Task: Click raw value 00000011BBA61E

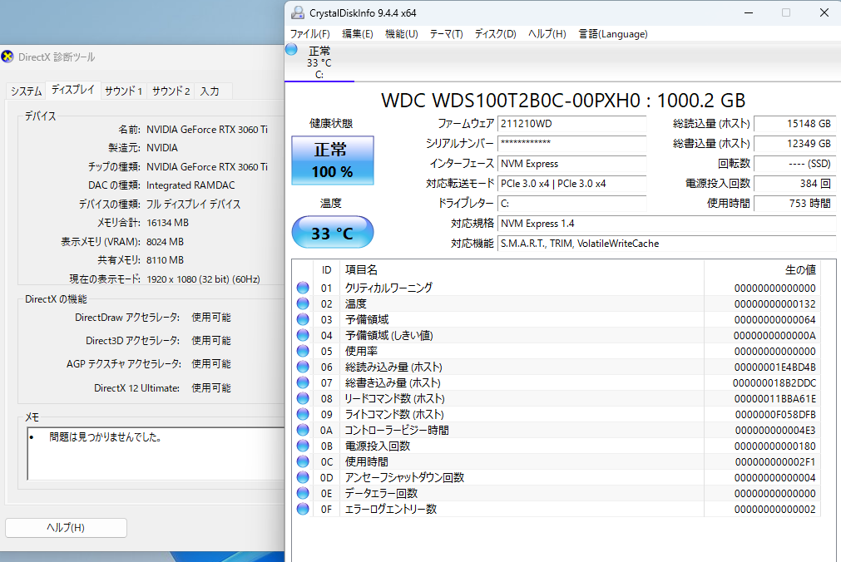Action: pyautogui.click(x=775, y=399)
